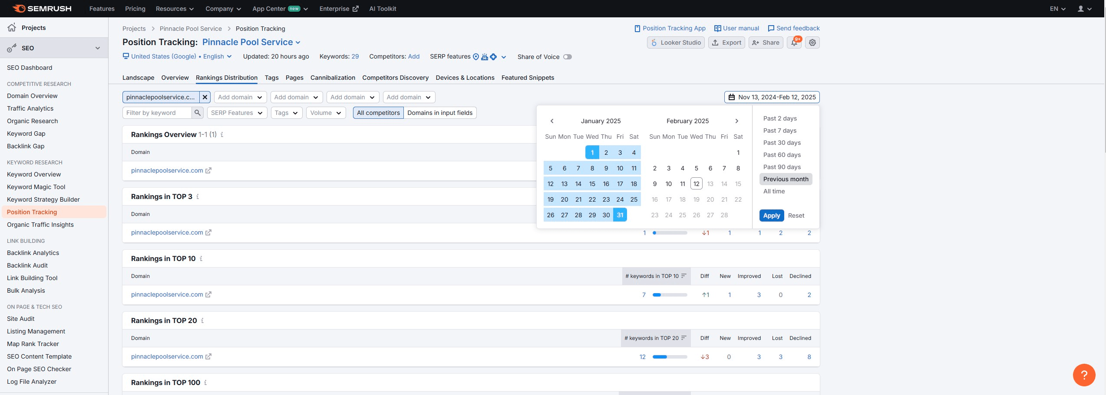The image size is (1106, 395).
Task: Open the settings gear icon
Action: (x=812, y=42)
